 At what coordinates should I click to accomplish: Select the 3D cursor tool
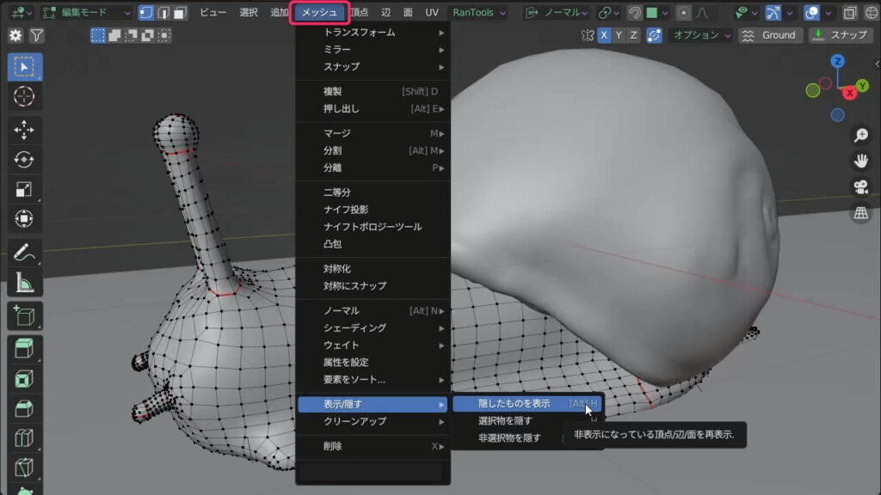24,96
